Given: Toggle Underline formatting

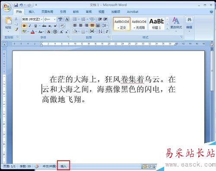Looking at the screenshot, I should tap(35, 26).
